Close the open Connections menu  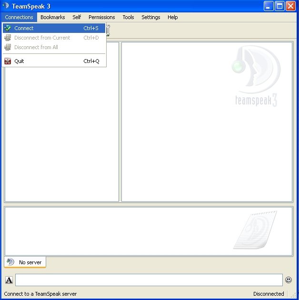tap(19, 17)
